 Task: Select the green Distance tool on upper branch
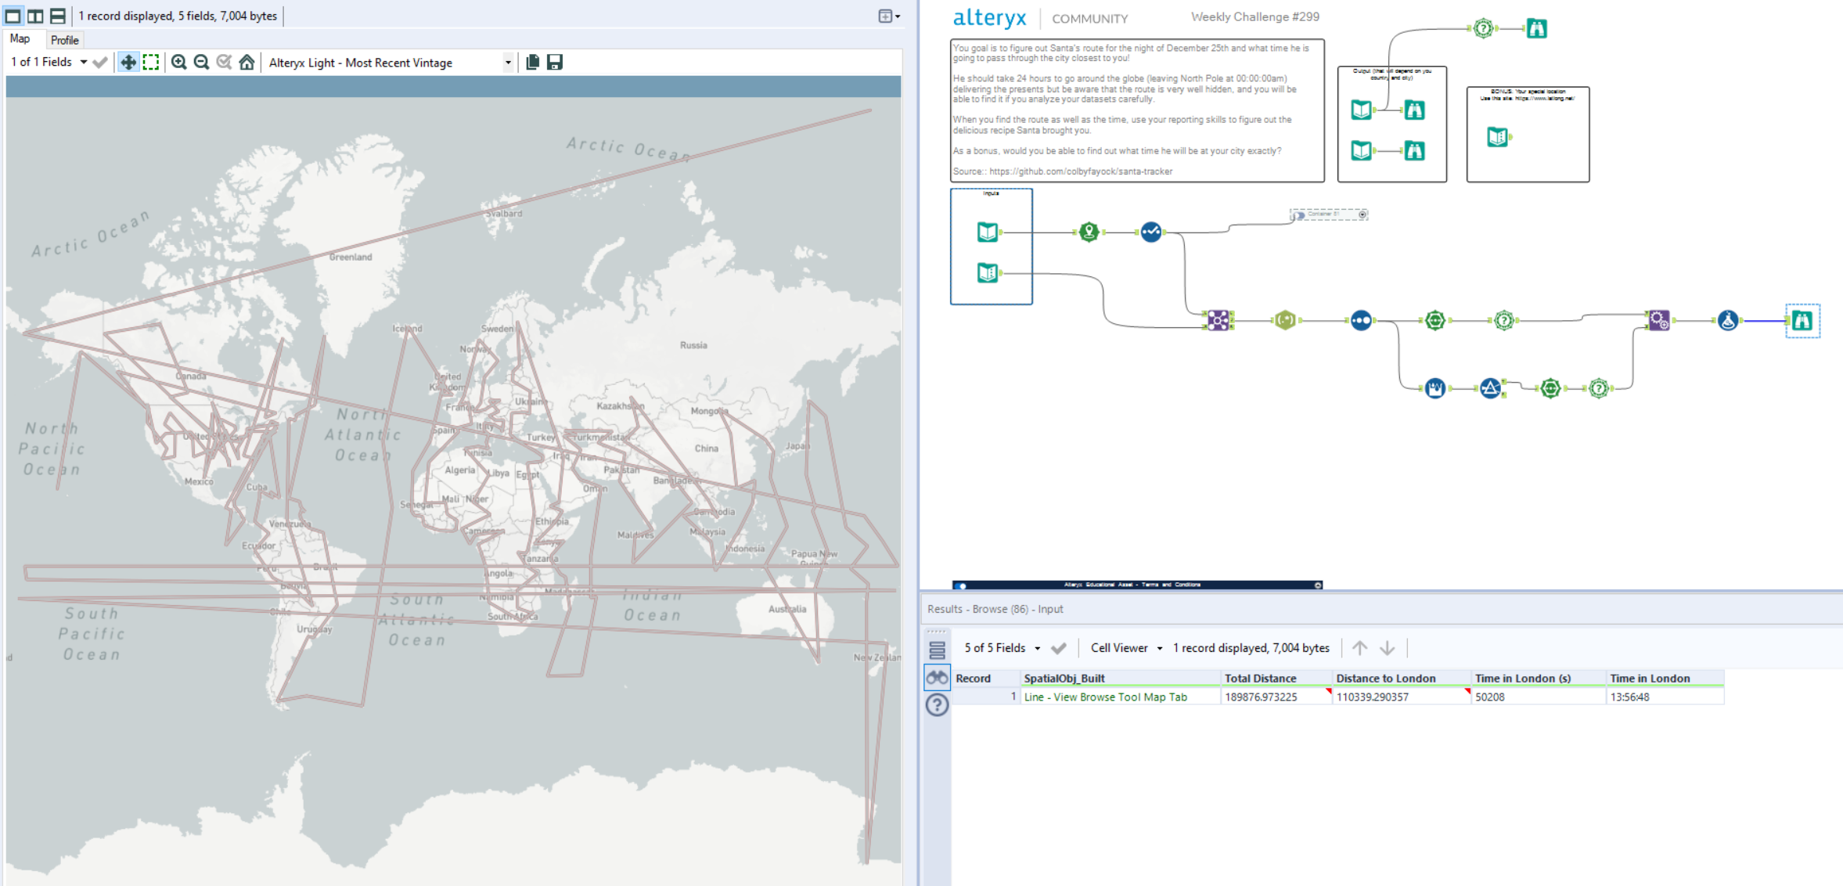click(x=1434, y=320)
